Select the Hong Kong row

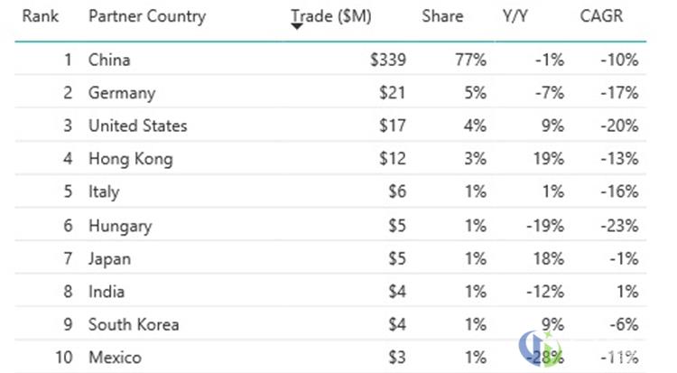330,159
